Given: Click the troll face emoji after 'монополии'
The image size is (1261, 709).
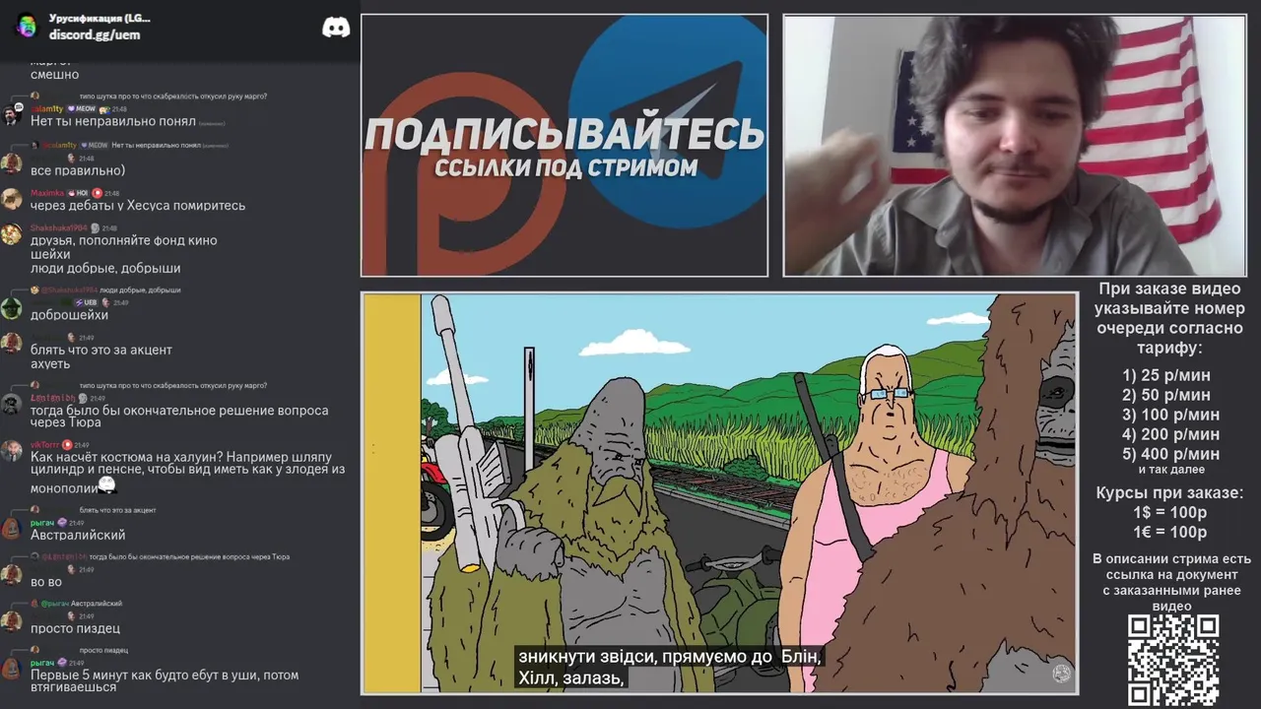Looking at the screenshot, I should (x=107, y=484).
